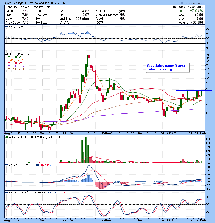Click the RSI panel icon beside RSI(14)
The image size is (215, 223).
(6, 26)
